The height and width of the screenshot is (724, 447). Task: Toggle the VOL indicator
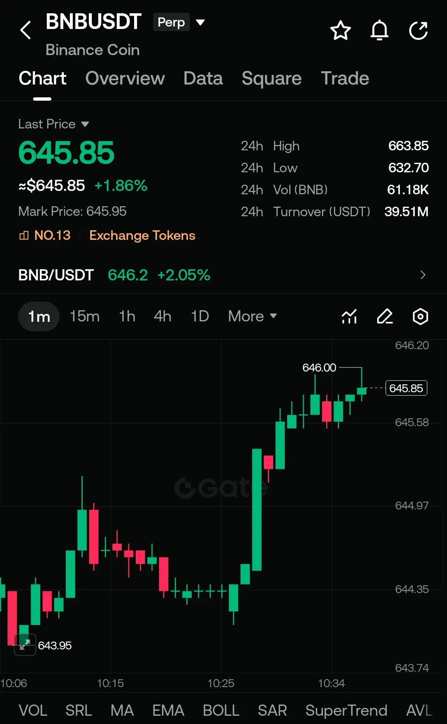(x=33, y=710)
